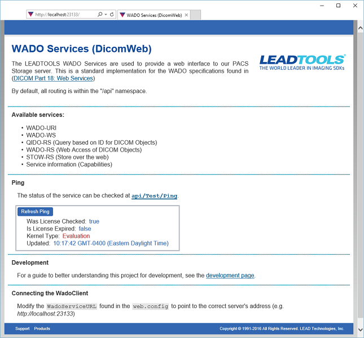This screenshot has width=364, height=338.
Task: Click the Products footer link
Action: coord(42,328)
